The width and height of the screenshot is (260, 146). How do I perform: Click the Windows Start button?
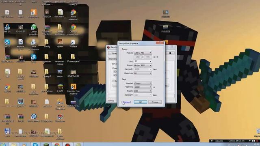click(3, 144)
